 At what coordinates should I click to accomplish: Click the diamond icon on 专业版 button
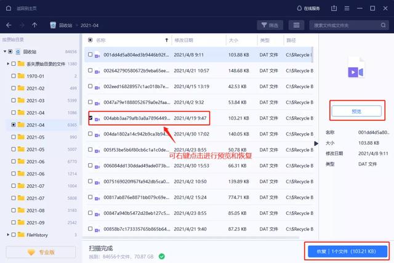(31, 252)
